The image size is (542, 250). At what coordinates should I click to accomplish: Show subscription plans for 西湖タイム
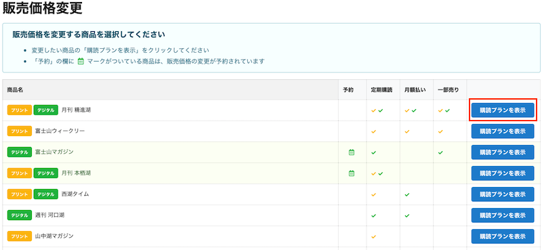coord(503,194)
